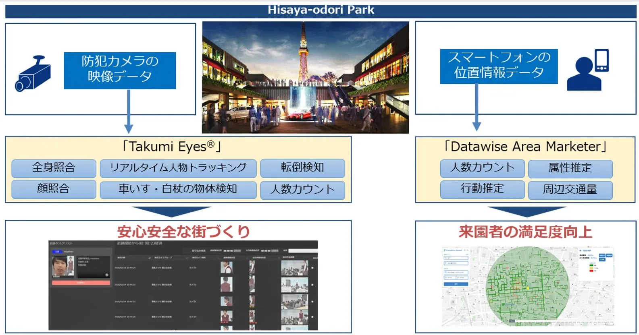Click リアルタイム人物トラッキング feature
Viewport: 639px width, 335px height.
(178, 168)
